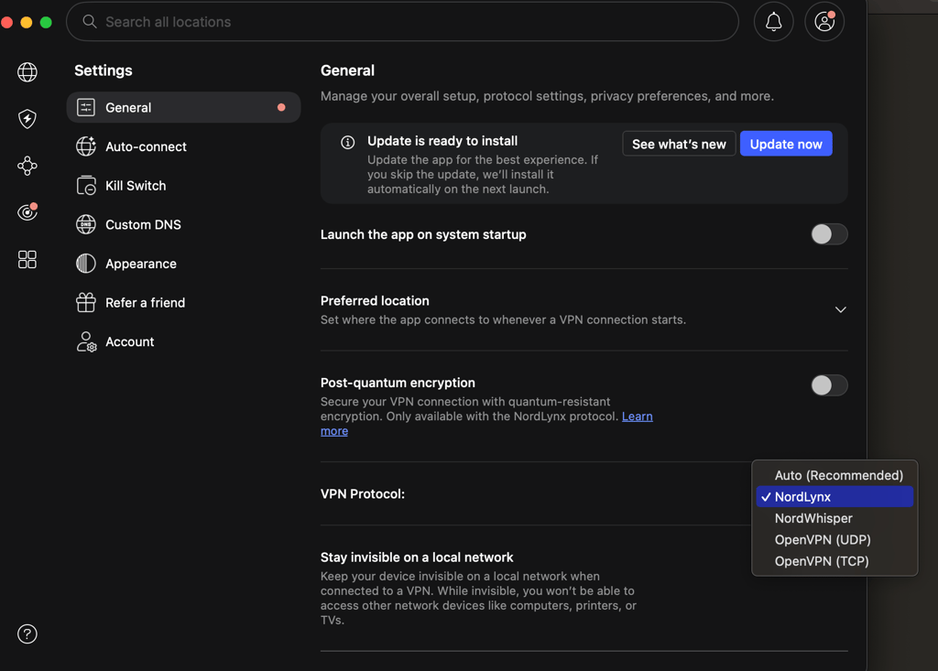The width and height of the screenshot is (938, 671).
Task: Open the Threat Protection shield icon
Action: (x=27, y=119)
